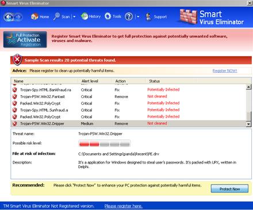Click Medium alert level for Dripper
Image resolution: width=253 pixels, height=210 pixels.
tap(87, 124)
